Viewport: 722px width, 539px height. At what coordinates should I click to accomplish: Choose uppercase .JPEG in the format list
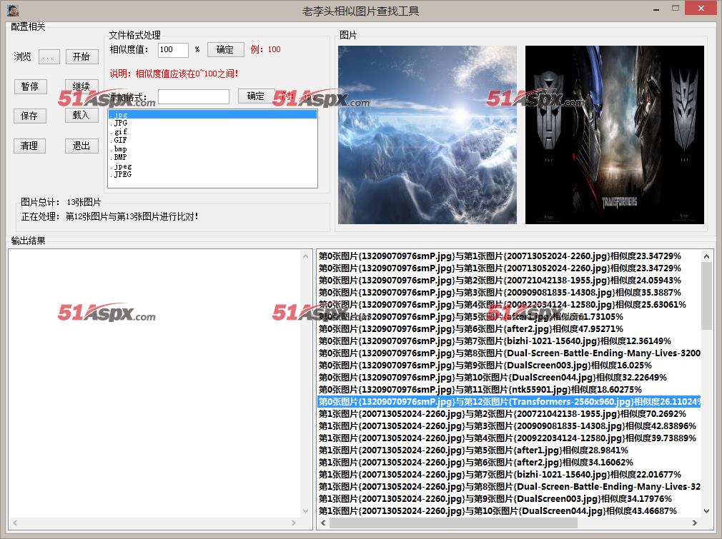tap(122, 174)
